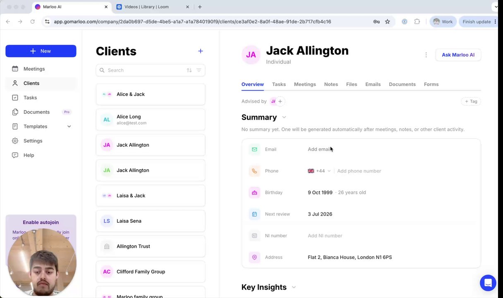Add an adviser with the plus circle
Image resolution: width=503 pixels, height=298 pixels.
pos(280,101)
